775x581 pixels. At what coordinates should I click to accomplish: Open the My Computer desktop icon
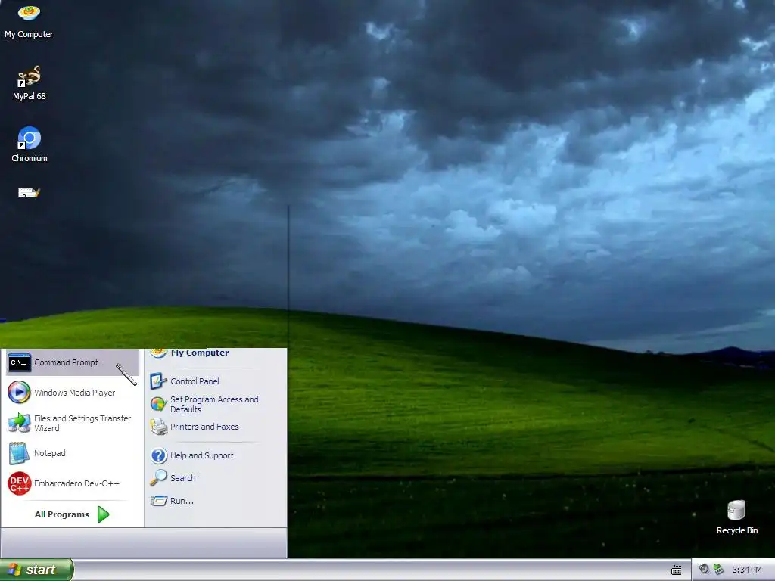(x=29, y=20)
